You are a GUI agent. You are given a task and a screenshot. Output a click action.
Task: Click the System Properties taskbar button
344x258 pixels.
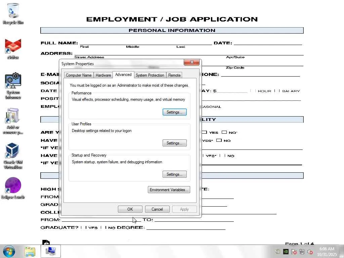[51, 251]
